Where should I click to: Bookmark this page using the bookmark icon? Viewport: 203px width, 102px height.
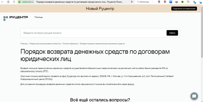click(131, 2)
